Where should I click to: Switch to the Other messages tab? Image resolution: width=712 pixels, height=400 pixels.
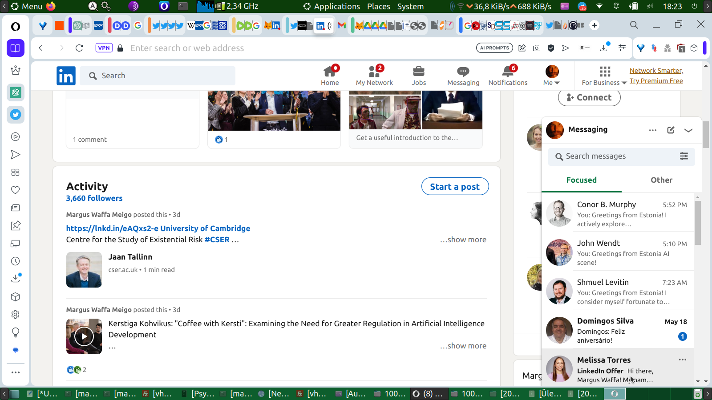661,180
